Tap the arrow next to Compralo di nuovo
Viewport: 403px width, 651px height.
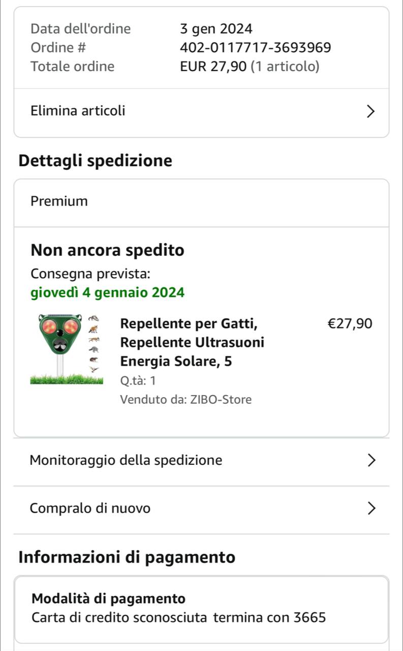[371, 508]
